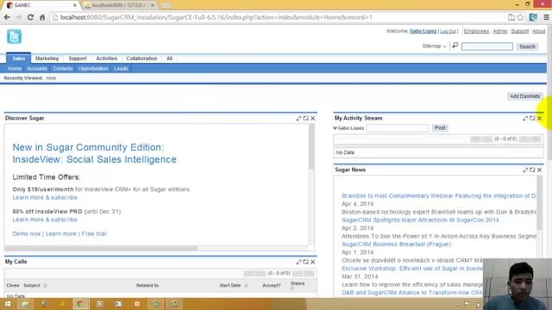Click the Demo now link
Screen dimensions: 552x310
click(x=27, y=233)
